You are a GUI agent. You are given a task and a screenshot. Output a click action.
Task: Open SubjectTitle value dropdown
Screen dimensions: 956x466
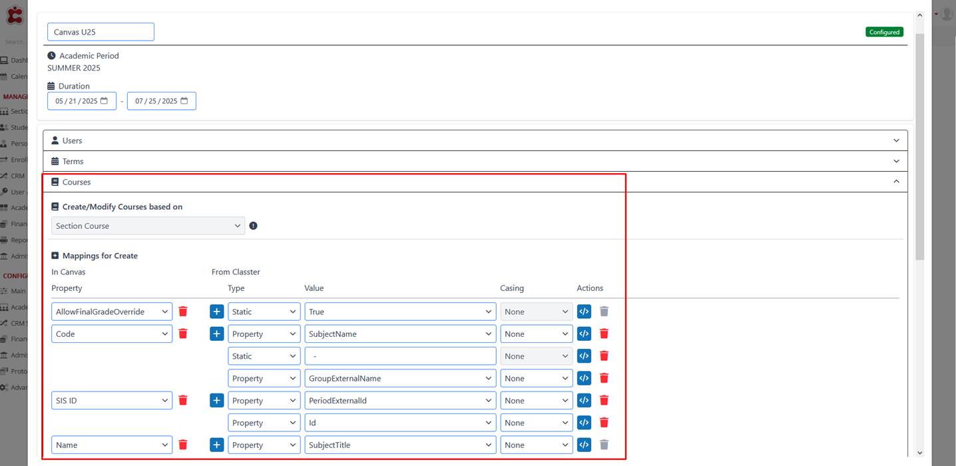point(400,445)
